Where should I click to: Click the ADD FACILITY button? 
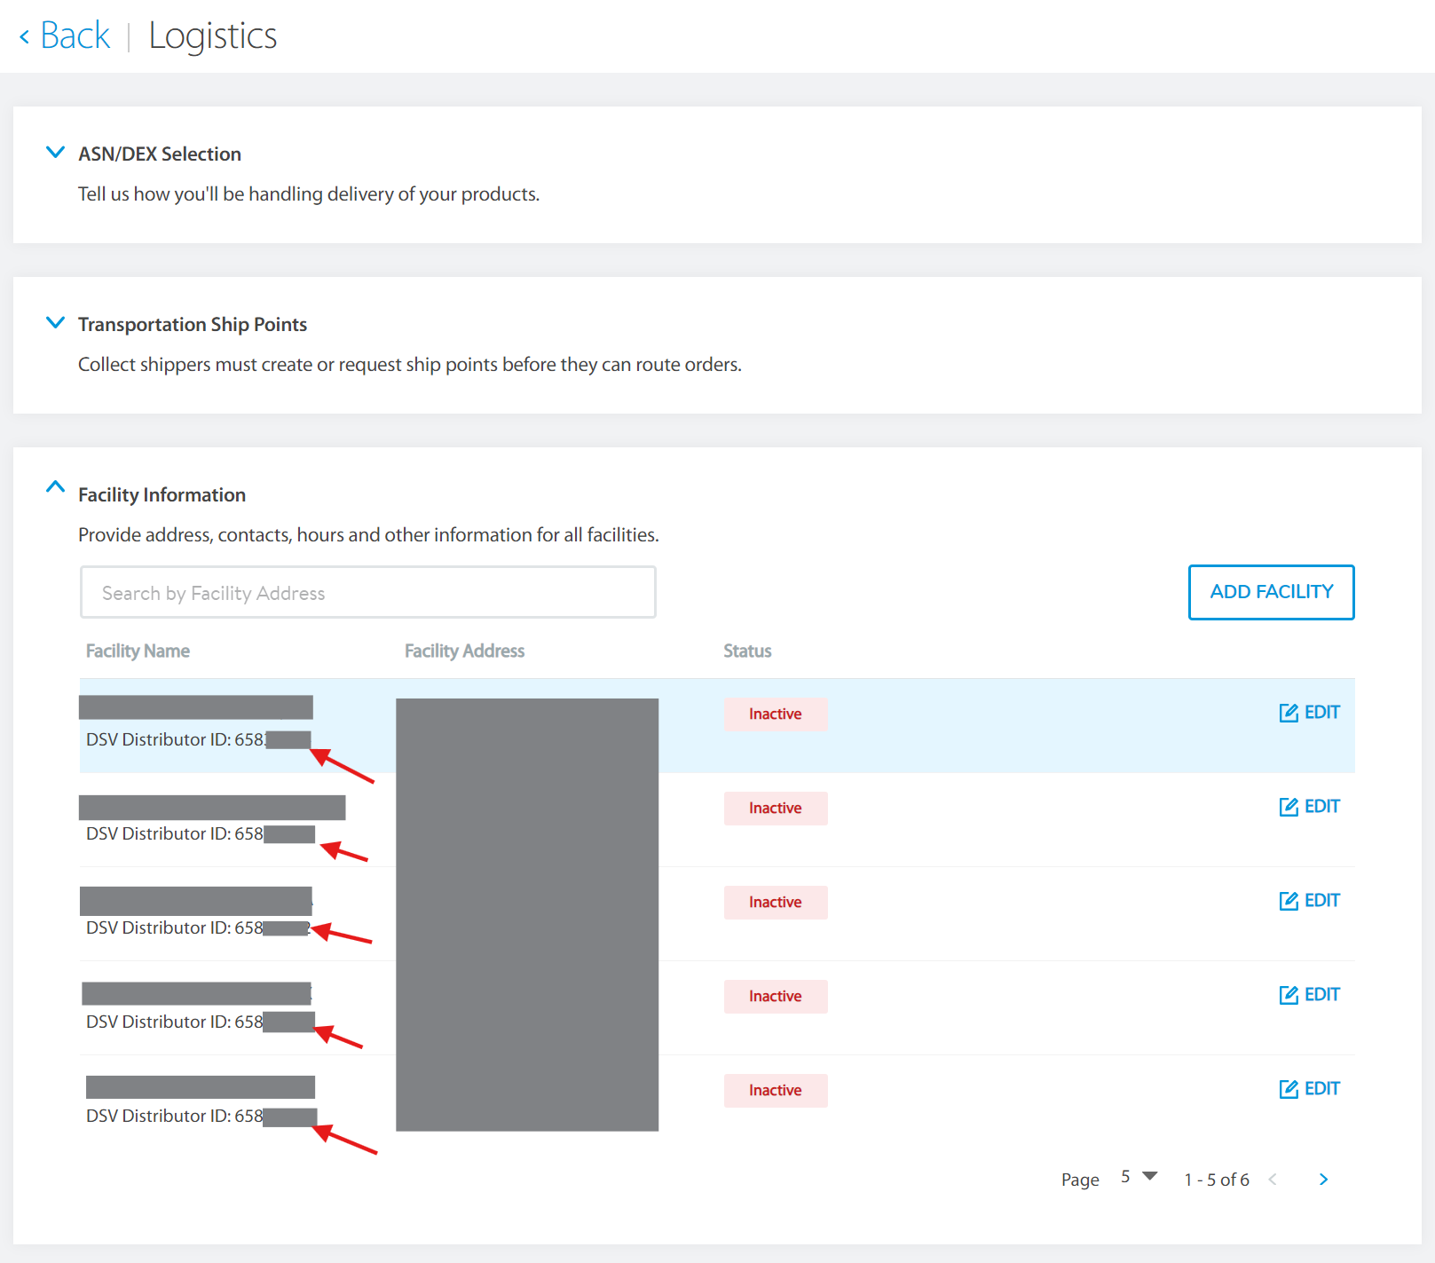[1271, 592]
